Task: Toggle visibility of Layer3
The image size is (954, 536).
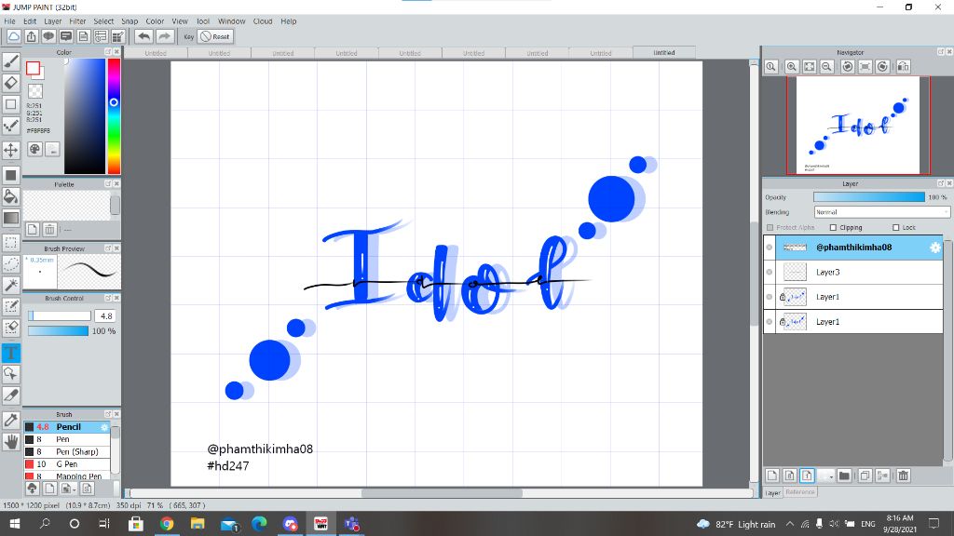Action: pyautogui.click(x=769, y=273)
